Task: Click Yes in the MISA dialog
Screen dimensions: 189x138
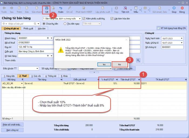Action: [x=104, y=64]
